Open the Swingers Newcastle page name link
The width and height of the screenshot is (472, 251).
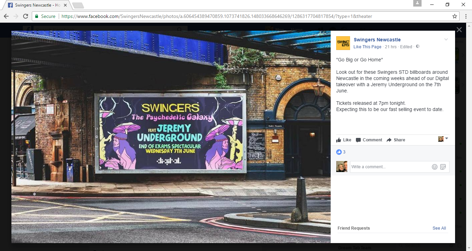pos(377,40)
